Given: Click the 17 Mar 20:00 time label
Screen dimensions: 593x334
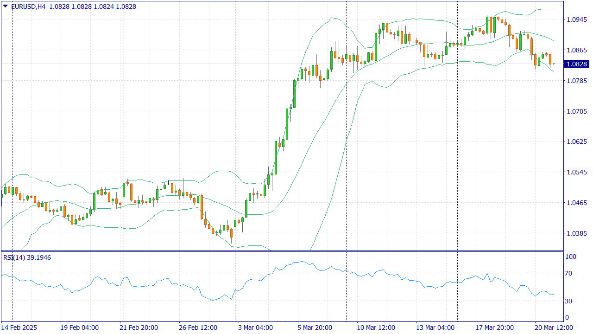Looking at the screenshot, I should 494,328.
